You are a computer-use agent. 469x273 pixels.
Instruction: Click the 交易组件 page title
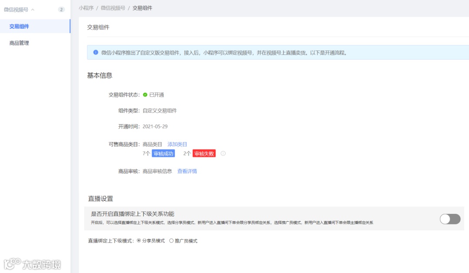[x=98, y=27]
